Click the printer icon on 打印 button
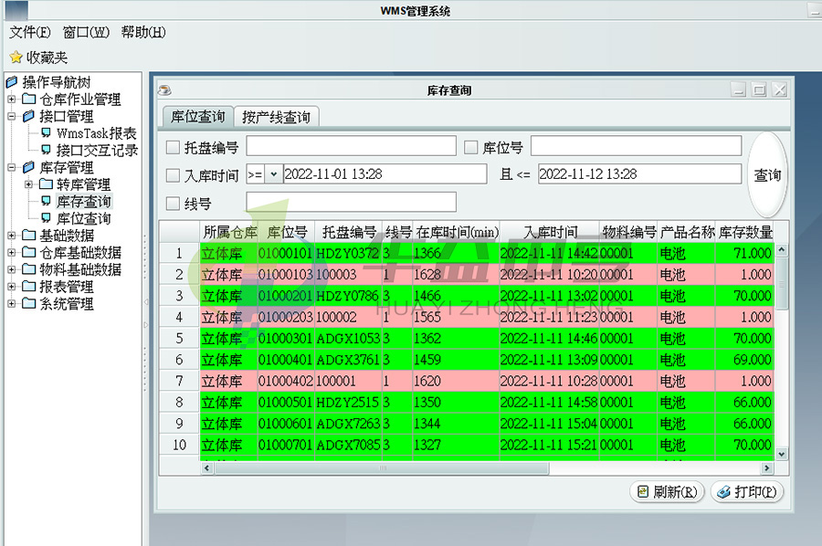Screen dimensions: 822x546 (x=724, y=491)
